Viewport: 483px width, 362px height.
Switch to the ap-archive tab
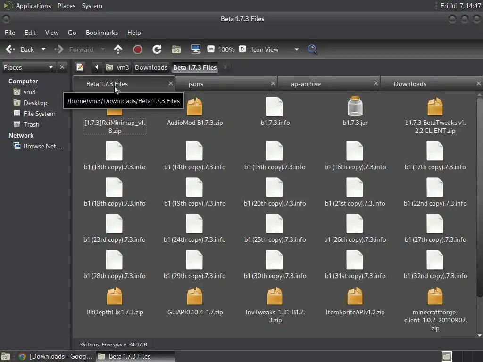tap(329, 84)
